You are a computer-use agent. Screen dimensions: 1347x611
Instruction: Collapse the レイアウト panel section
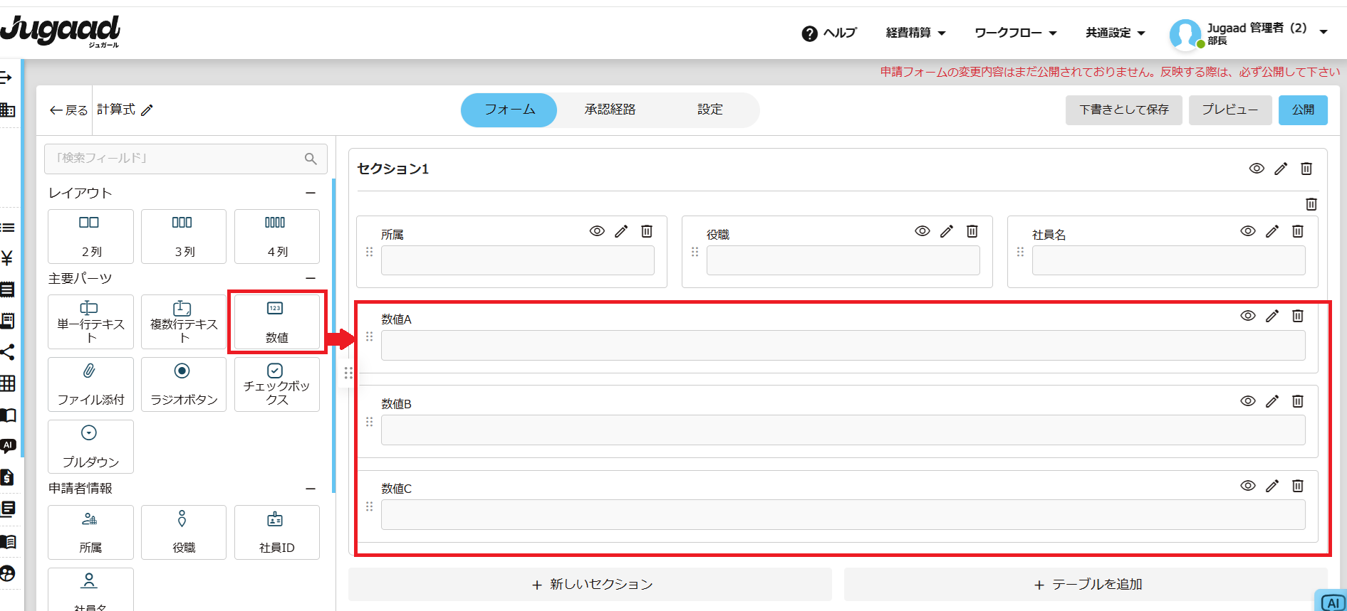point(311,193)
